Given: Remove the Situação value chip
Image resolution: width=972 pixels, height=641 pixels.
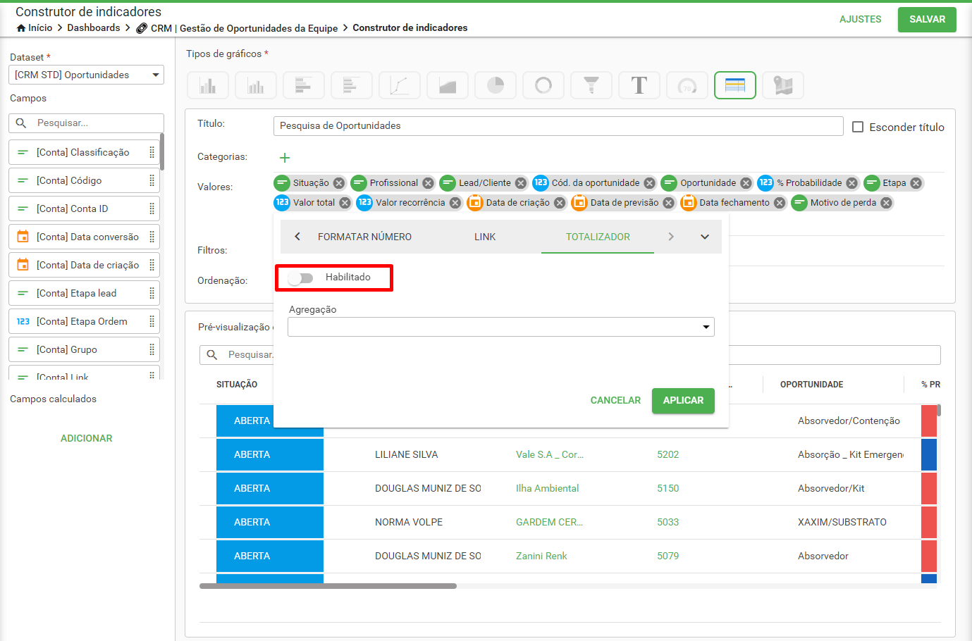Looking at the screenshot, I should (339, 183).
